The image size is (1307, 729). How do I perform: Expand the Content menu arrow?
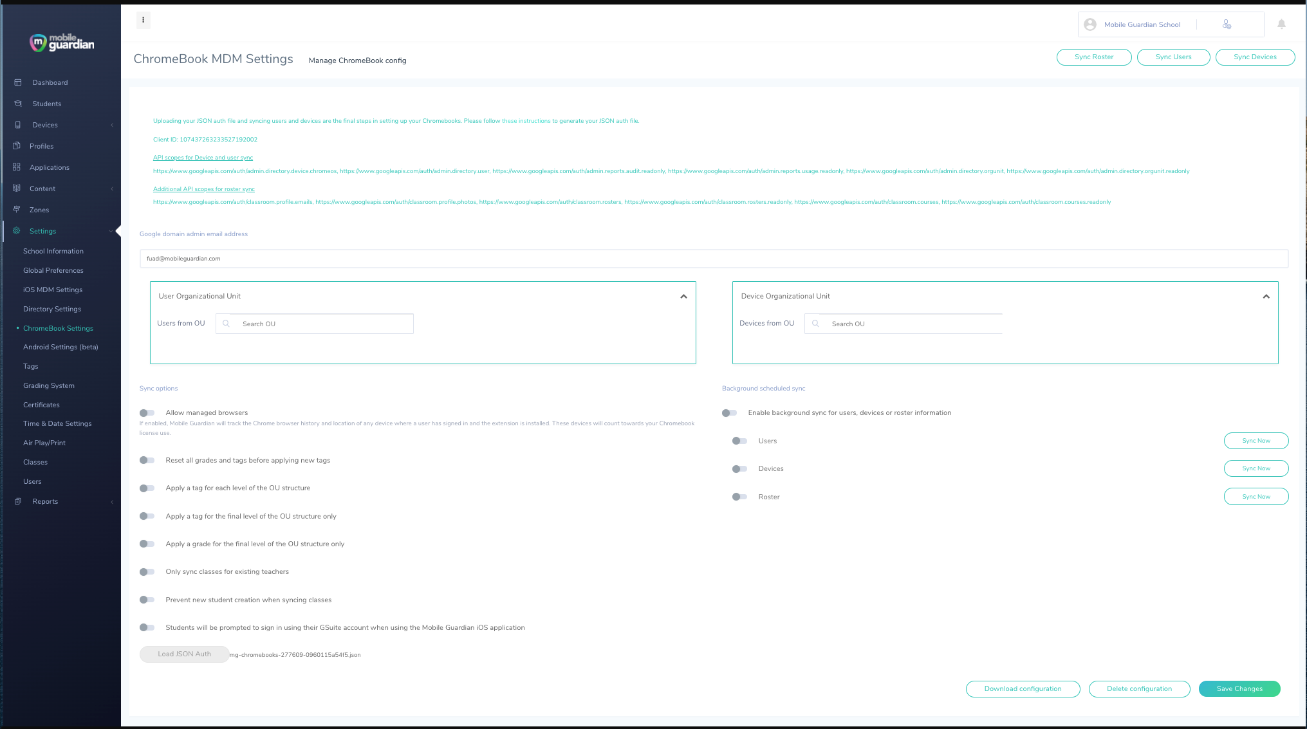112,189
